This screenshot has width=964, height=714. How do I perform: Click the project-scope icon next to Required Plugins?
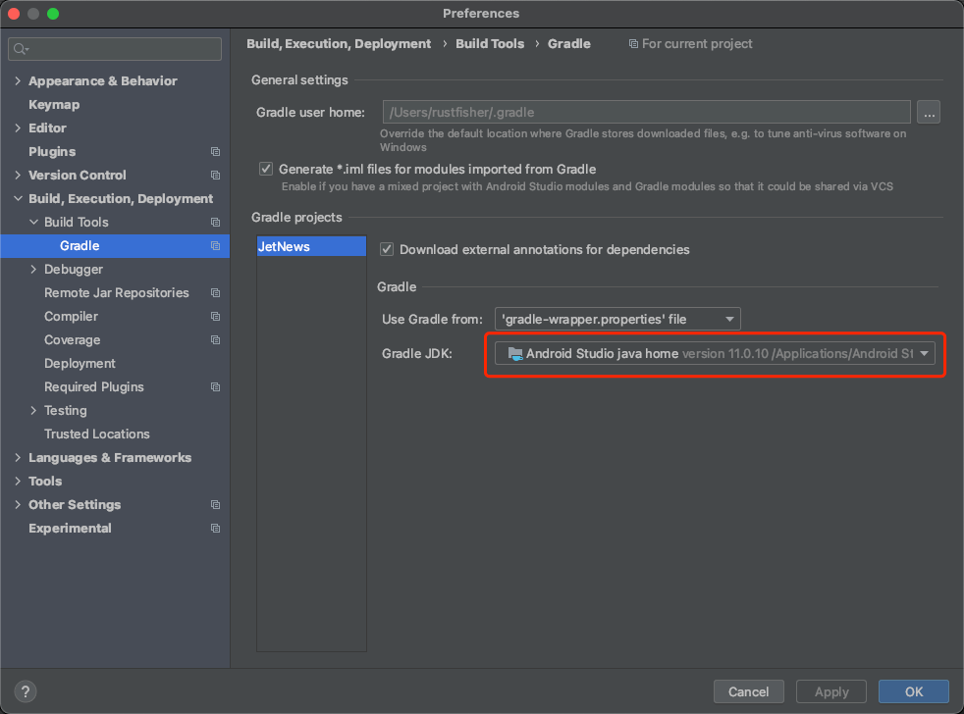(x=215, y=386)
